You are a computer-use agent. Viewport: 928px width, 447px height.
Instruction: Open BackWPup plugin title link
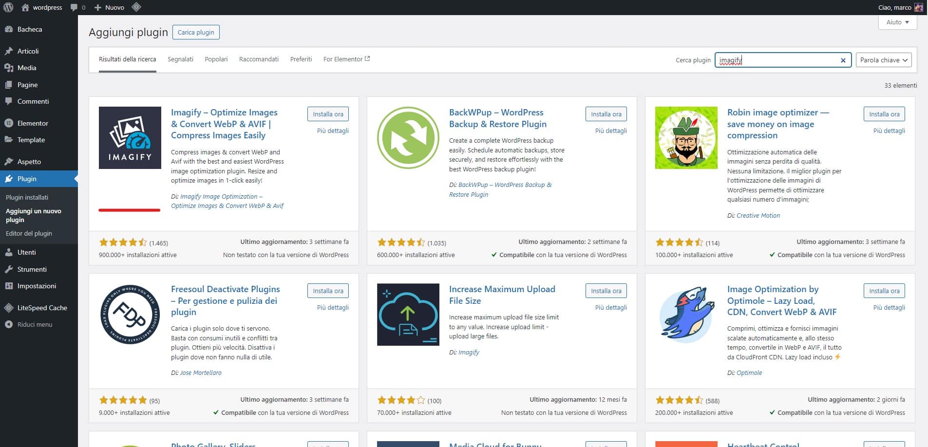[x=498, y=118]
